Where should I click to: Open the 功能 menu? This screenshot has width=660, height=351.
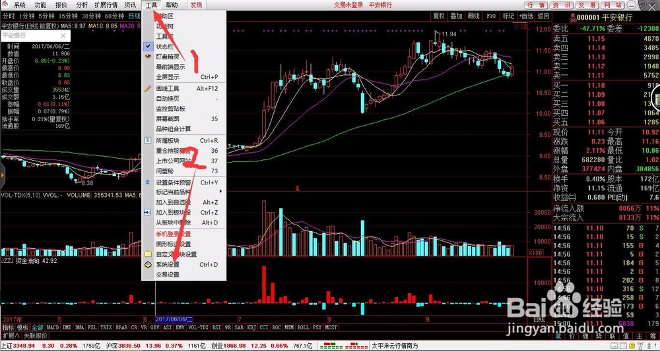[40, 5]
